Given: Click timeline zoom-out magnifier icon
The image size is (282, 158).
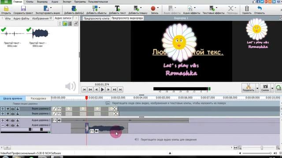Looking at the screenshot, I should pos(240,148).
